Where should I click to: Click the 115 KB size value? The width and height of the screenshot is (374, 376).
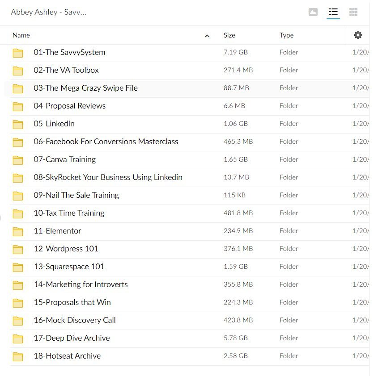234,195
